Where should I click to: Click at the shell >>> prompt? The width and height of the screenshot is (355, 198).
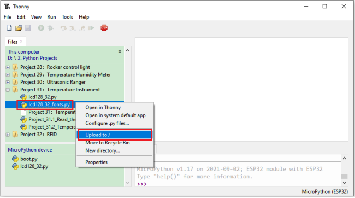point(142,184)
